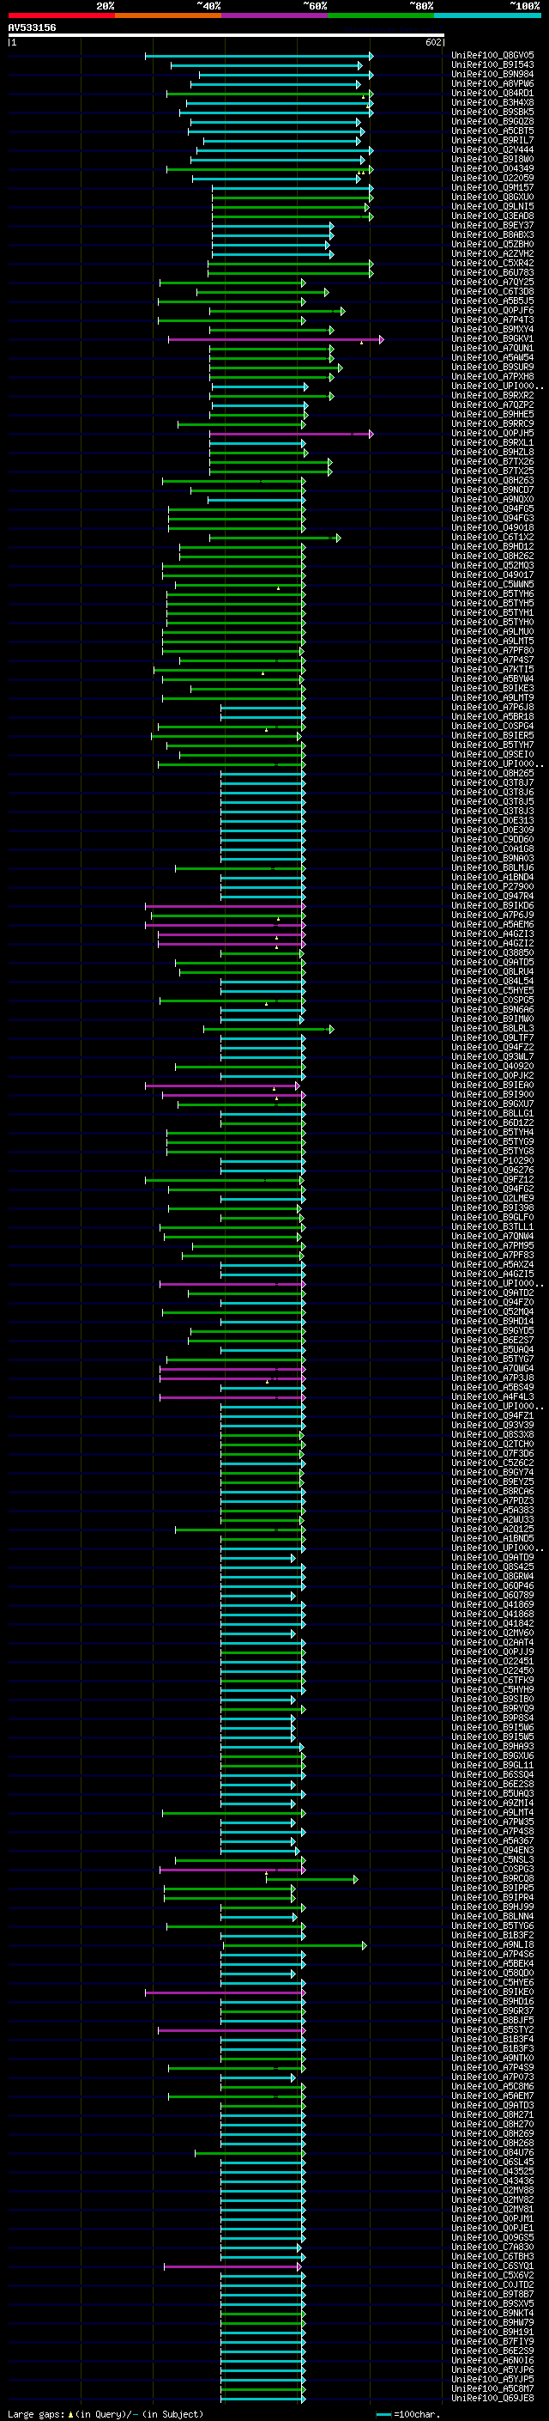The height and width of the screenshot is (2421, 549).
Task: Open hit UniRef100_Q84RD1
Action: (x=492, y=93)
